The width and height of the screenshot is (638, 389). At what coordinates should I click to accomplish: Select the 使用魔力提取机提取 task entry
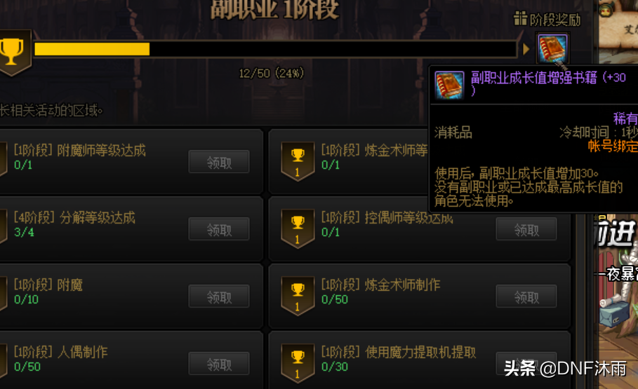coord(420,360)
